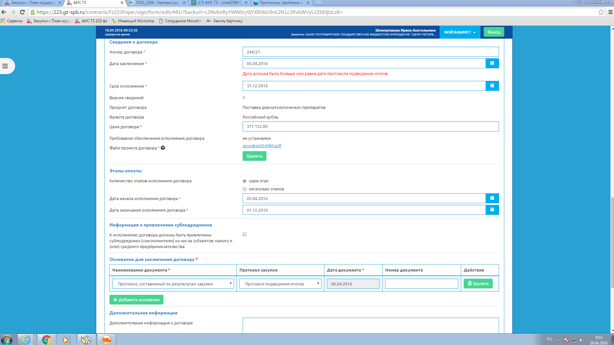Click the RU language indicator
614x345 pixels.
click(x=550, y=339)
